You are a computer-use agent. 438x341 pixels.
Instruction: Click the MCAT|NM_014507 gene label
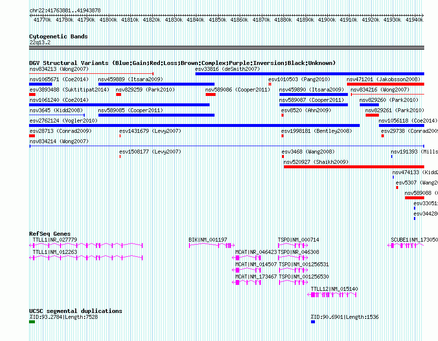(256, 264)
